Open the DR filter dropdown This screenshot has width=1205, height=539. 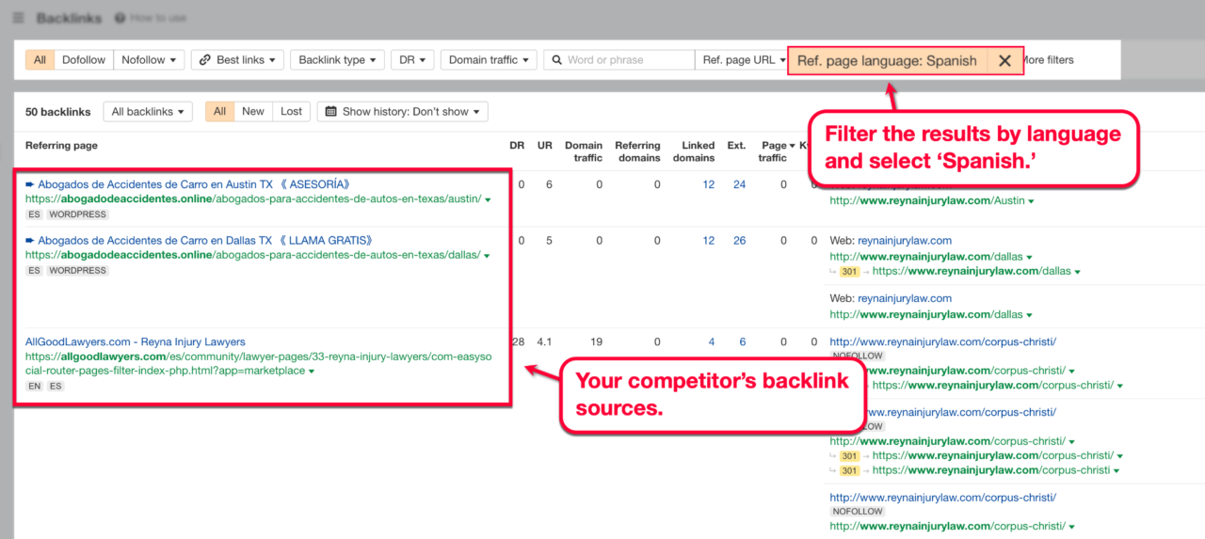click(x=411, y=60)
